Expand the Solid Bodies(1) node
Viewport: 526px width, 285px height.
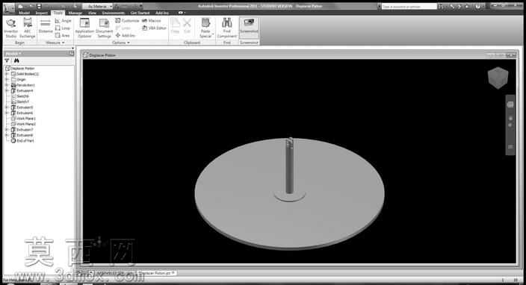coord(7,74)
